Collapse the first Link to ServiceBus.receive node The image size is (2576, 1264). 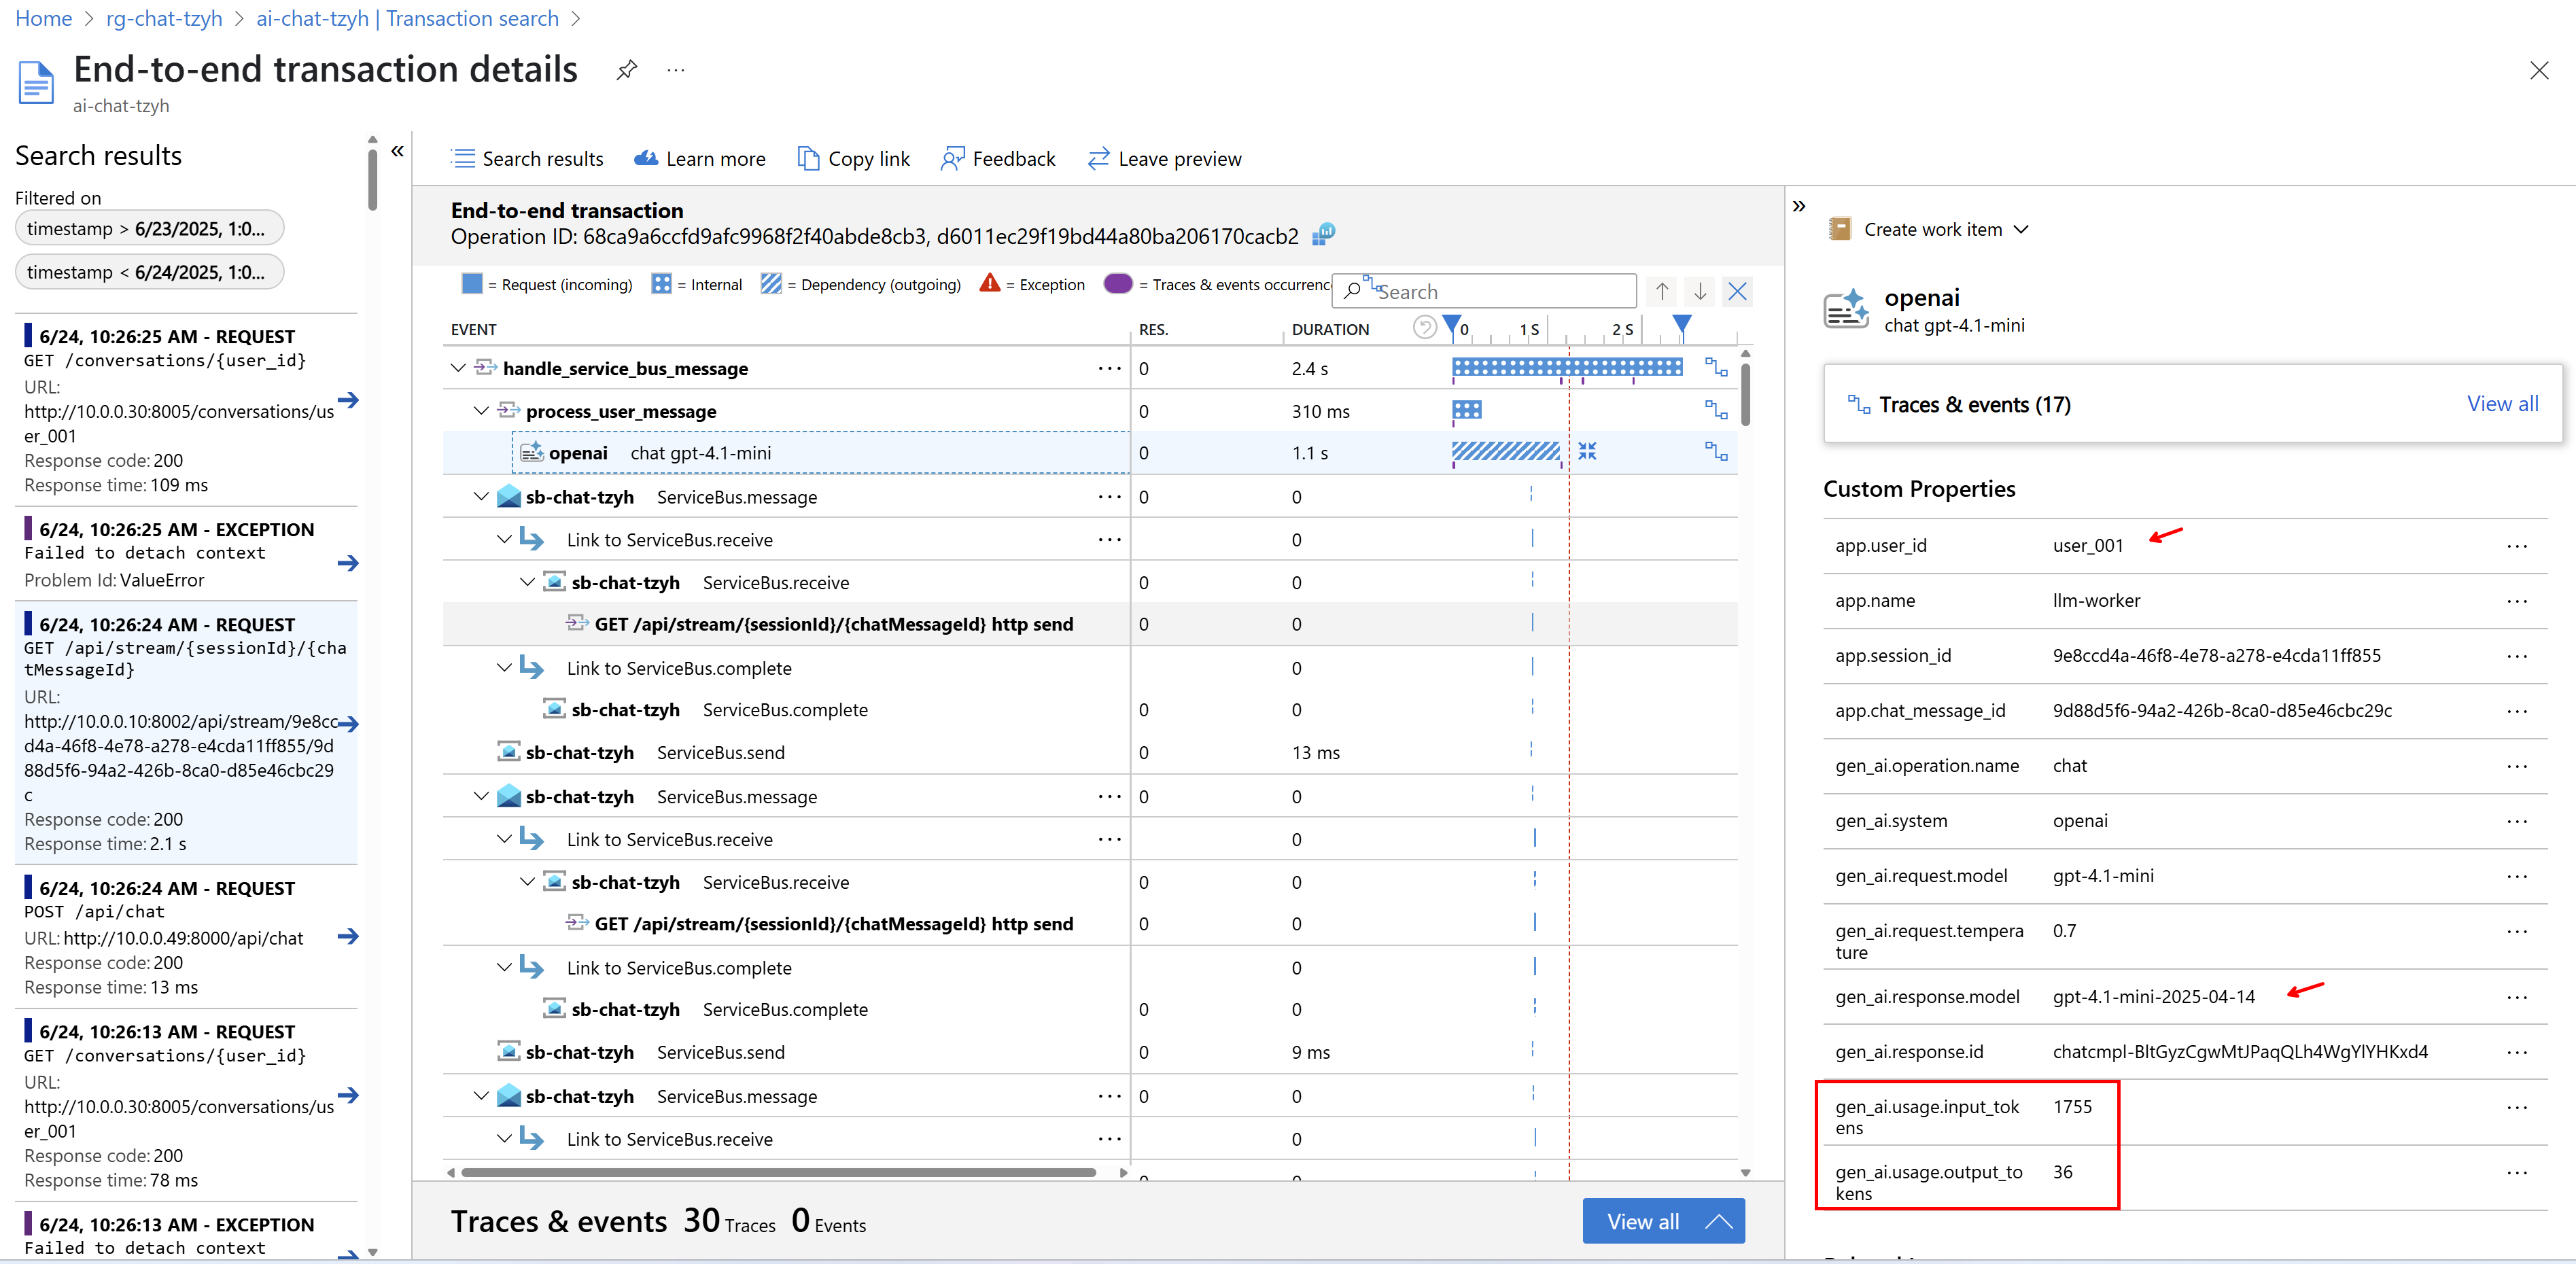point(504,539)
